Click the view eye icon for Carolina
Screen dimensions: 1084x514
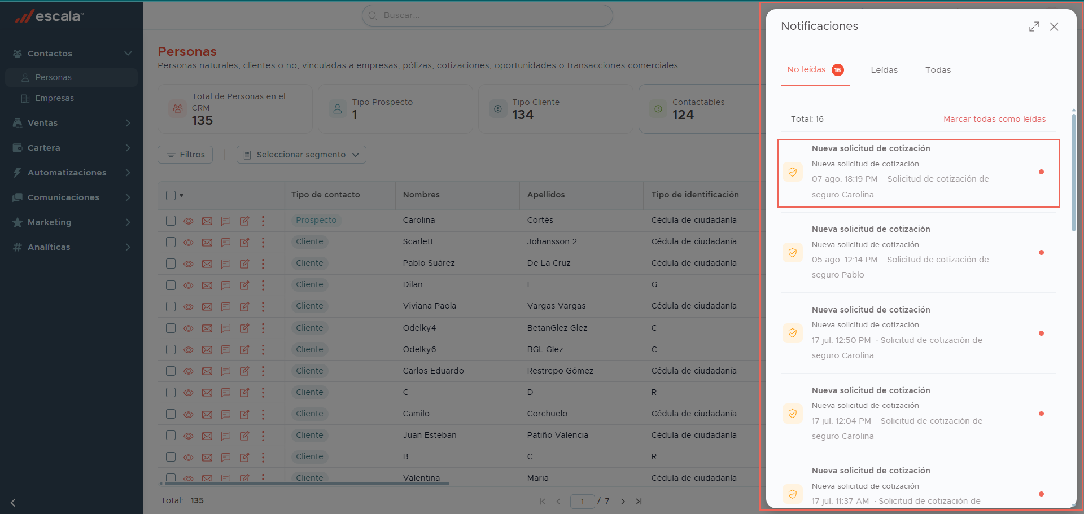click(x=189, y=221)
